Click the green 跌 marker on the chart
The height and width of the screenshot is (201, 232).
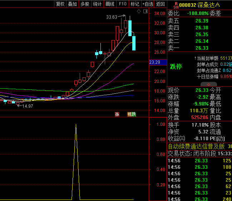(x=134, y=114)
